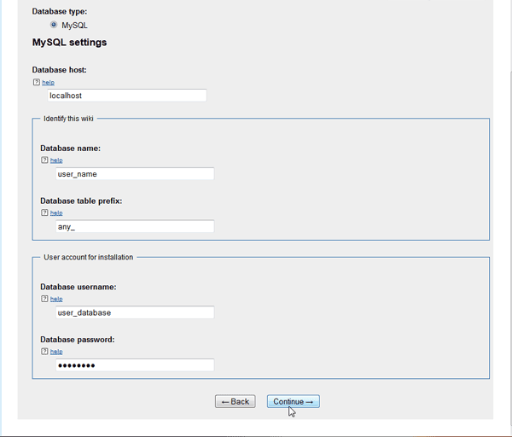512x437 pixels.
Task: Click the Database host field containing localhost
Action: [x=126, y=96]
